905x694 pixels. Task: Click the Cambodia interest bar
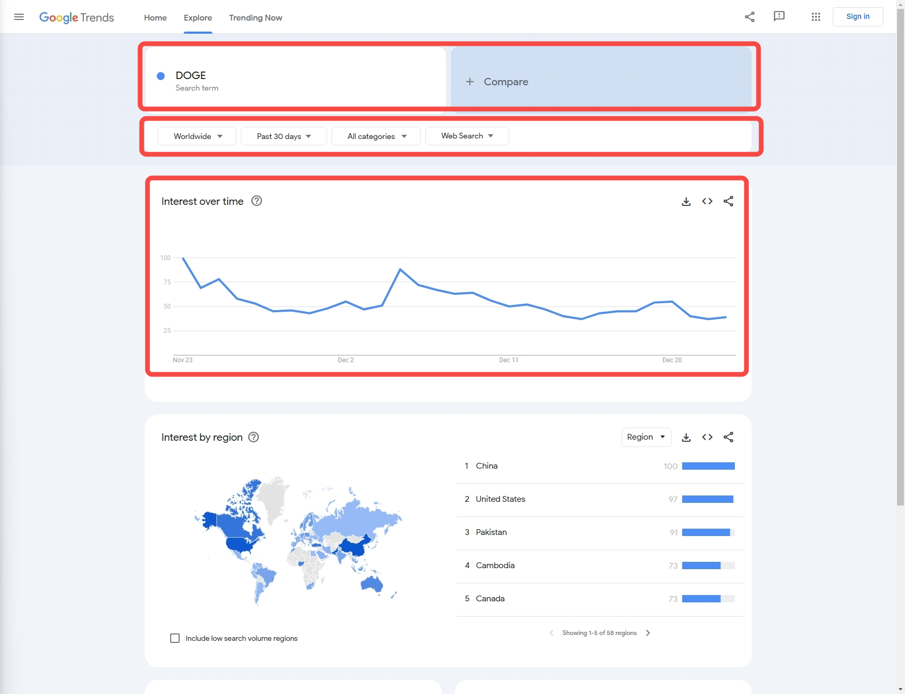(x=708, y=566)
